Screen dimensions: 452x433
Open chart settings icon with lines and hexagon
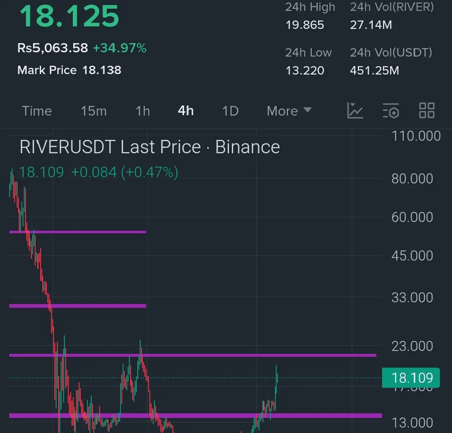point(391,111)
